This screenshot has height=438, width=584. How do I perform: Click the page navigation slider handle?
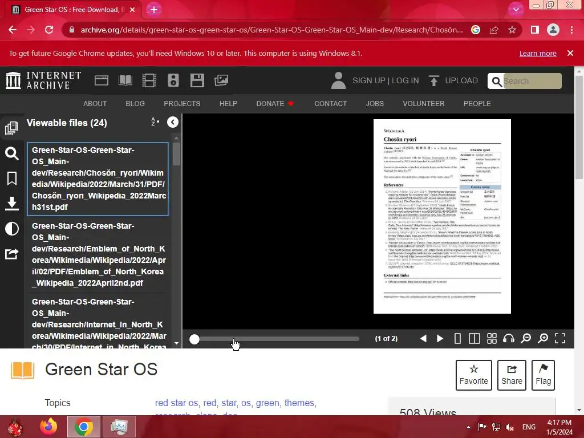pyautogui.click(x=194, y=339)
